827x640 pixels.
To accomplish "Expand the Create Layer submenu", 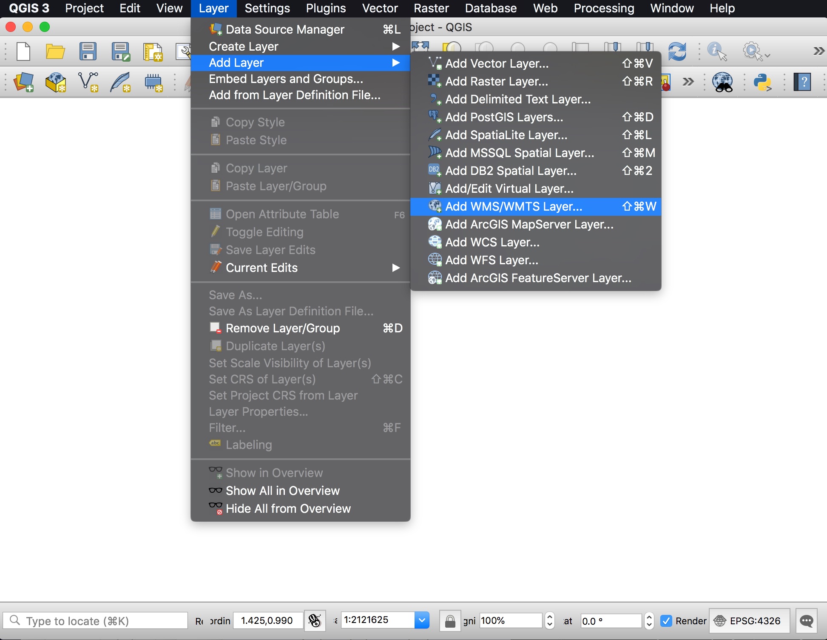I will coord(301,46).
